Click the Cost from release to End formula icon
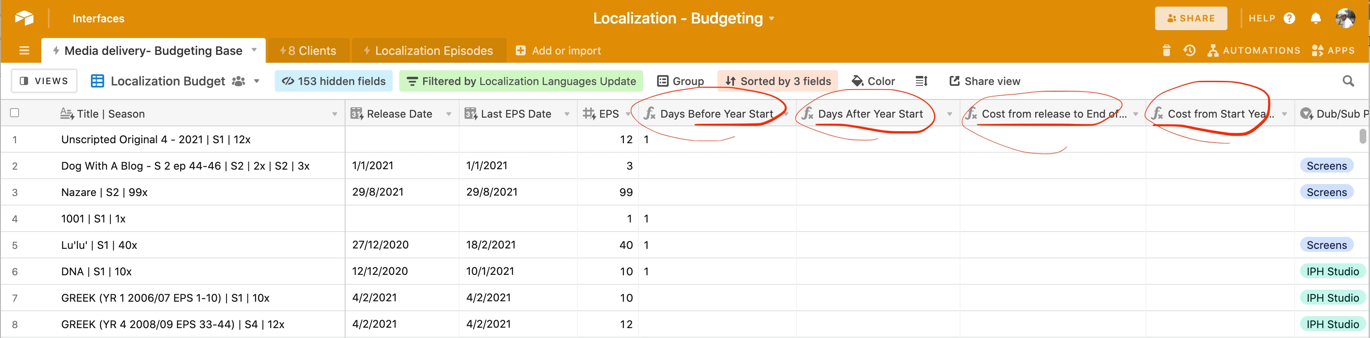The height and width of the screenshot is (338, 1370). 972,113
